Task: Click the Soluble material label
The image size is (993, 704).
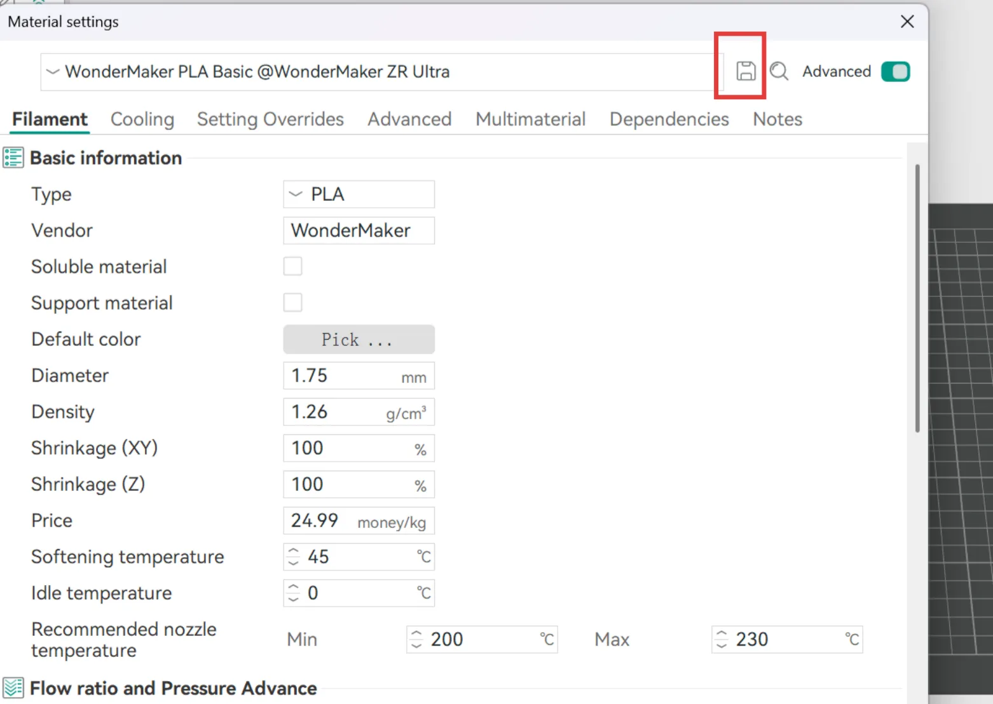Action: (x=99, y=266)
